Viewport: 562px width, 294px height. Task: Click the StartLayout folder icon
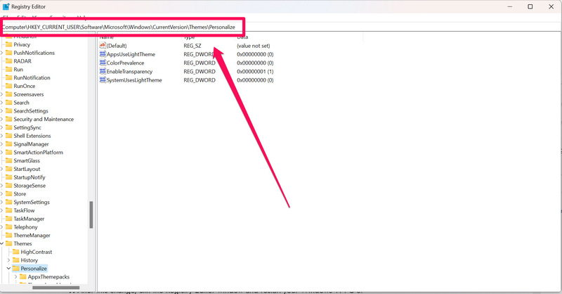tap(9, 169)
